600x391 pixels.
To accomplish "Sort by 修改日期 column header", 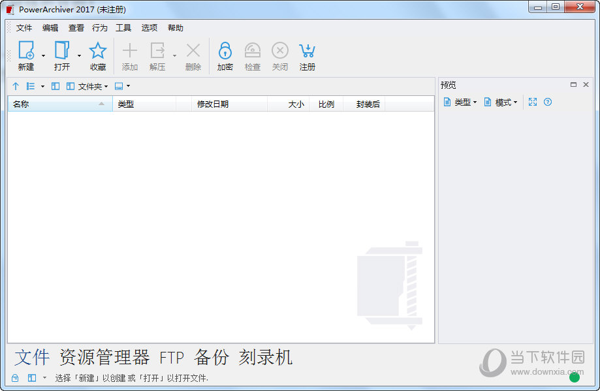I will (x=229, y=104).
